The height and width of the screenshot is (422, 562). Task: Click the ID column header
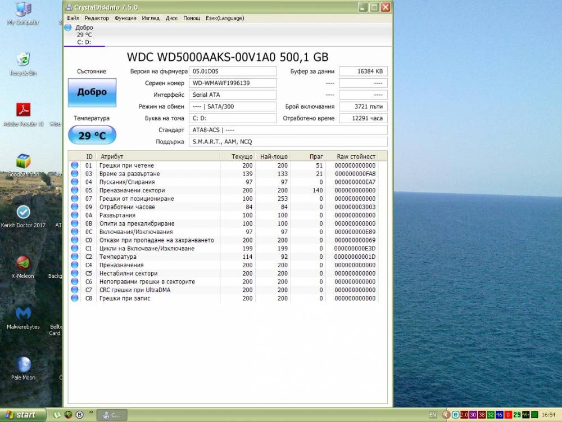[x=89, y=156]
